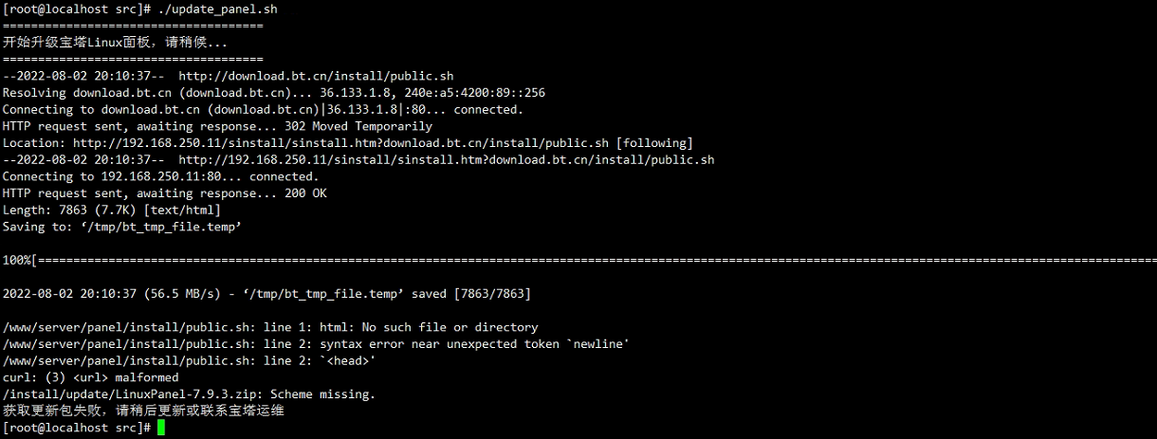Click the first http://download.bt.cn/install/public.sh URL
The image size is (1157, 439).
(x=317, y=76)
